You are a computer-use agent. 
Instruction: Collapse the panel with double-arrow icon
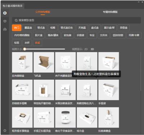click(x=139, y=2)
